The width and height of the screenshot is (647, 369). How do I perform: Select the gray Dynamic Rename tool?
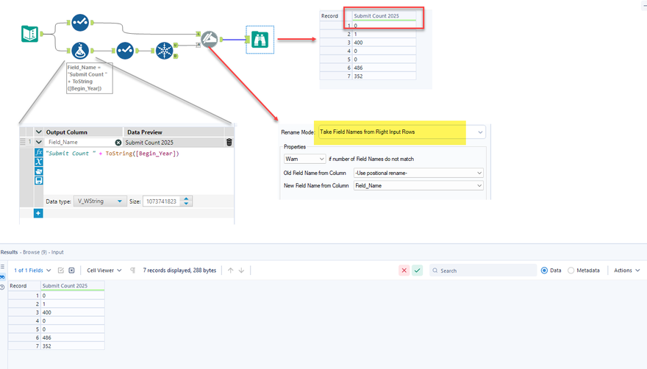210,40
